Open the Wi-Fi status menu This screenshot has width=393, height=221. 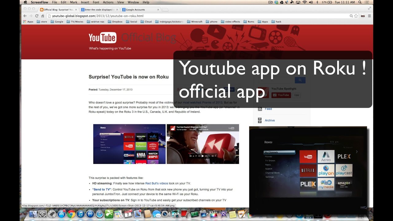pyautogui.click(x=305, y=2)
